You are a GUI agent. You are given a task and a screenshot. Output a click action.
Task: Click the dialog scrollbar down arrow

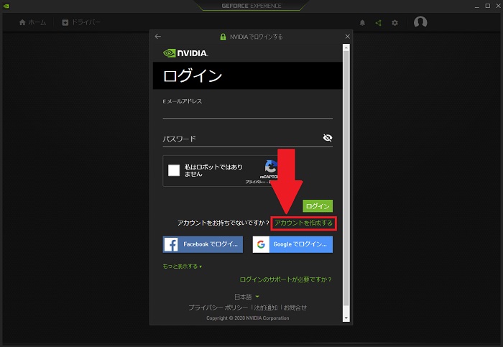point(346,318)
